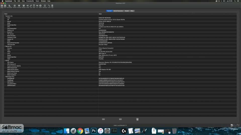Open the Extensions toolbar section

(19, 6)
